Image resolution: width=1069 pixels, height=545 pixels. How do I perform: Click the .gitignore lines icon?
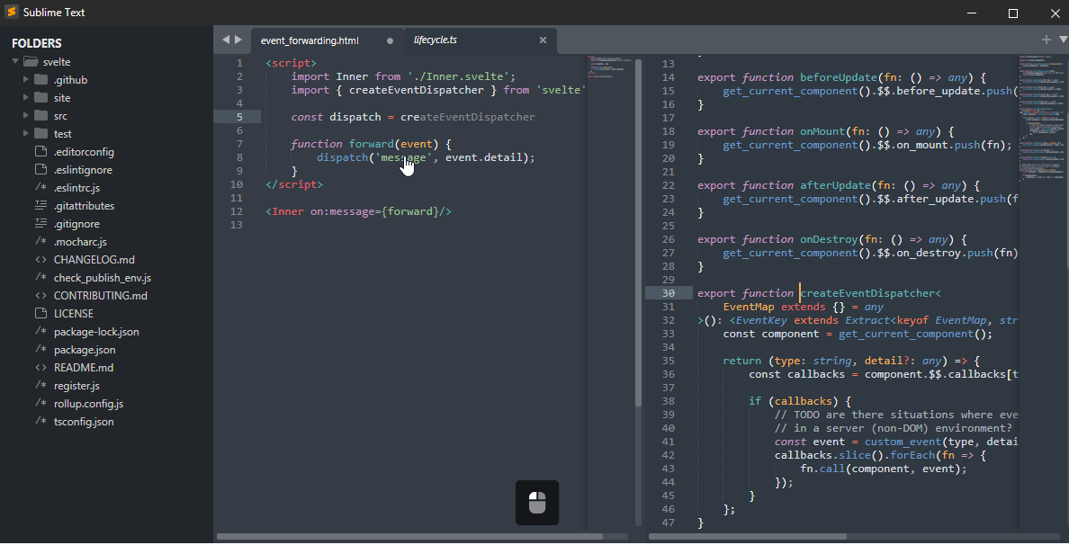click(x=40, y=223)
